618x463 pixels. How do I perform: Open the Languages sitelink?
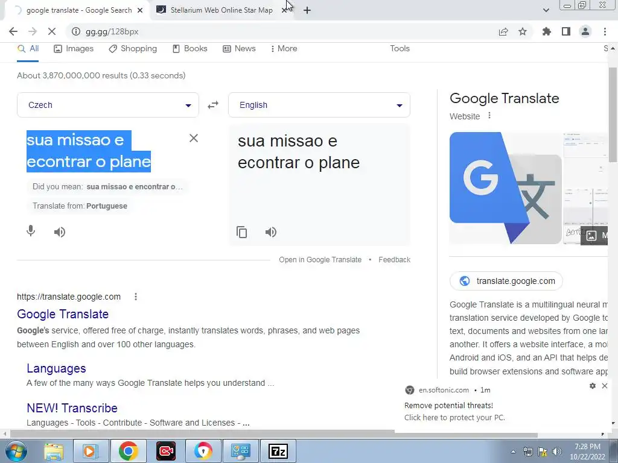click(x=56, y=368)
